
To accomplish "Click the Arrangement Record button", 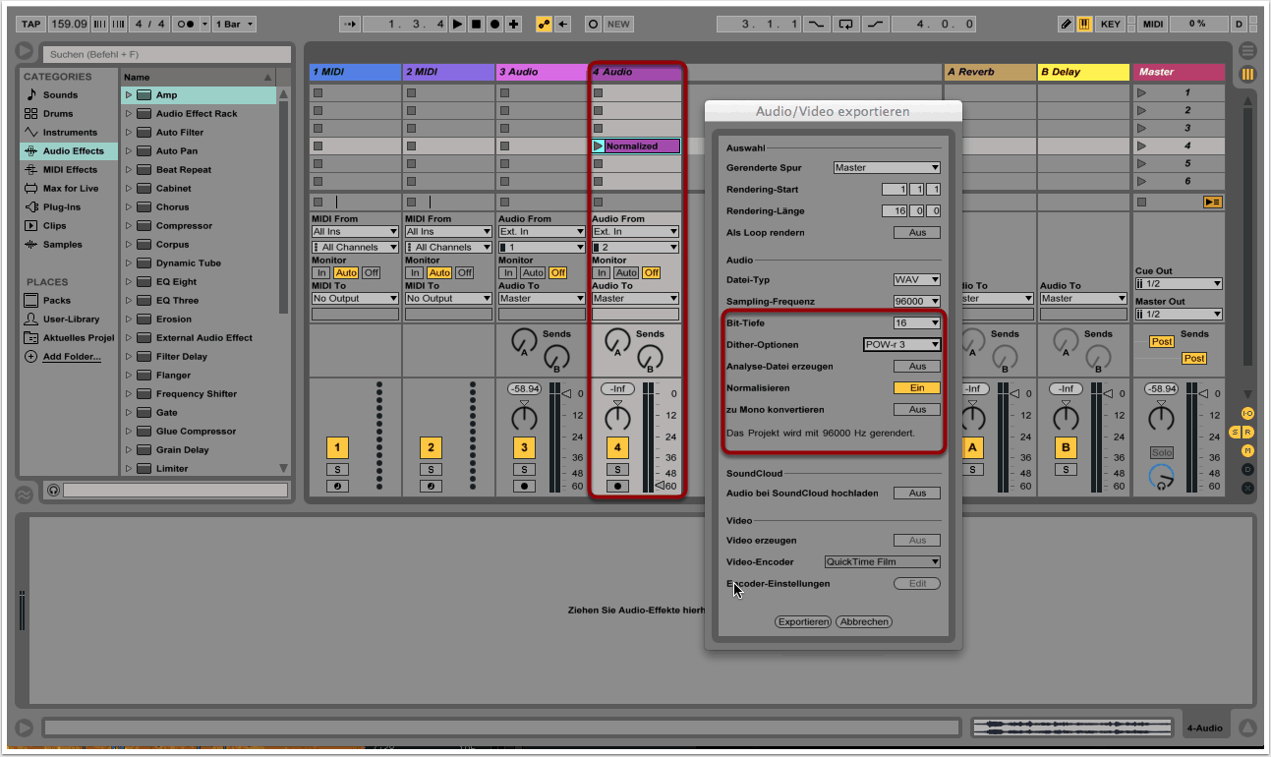I will tap(495, 24).
